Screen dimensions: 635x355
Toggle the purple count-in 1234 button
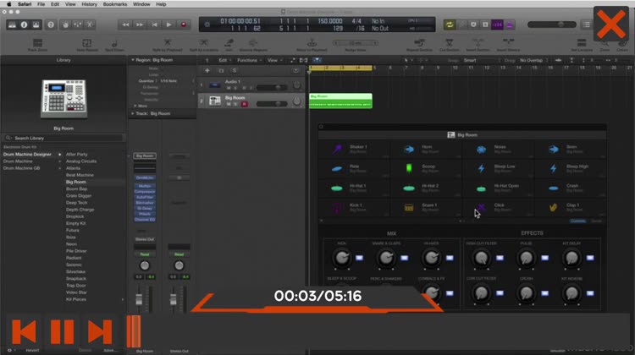[x=497, y=25]
